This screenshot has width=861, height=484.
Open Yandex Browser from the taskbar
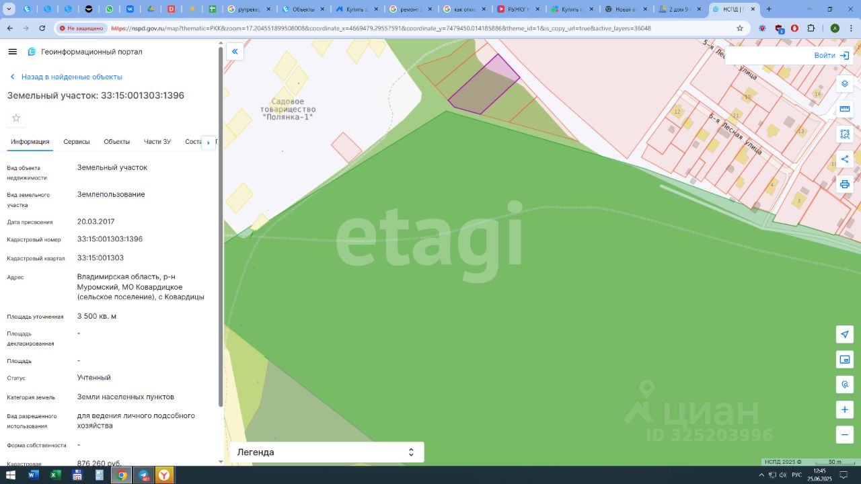click(164, 475)
